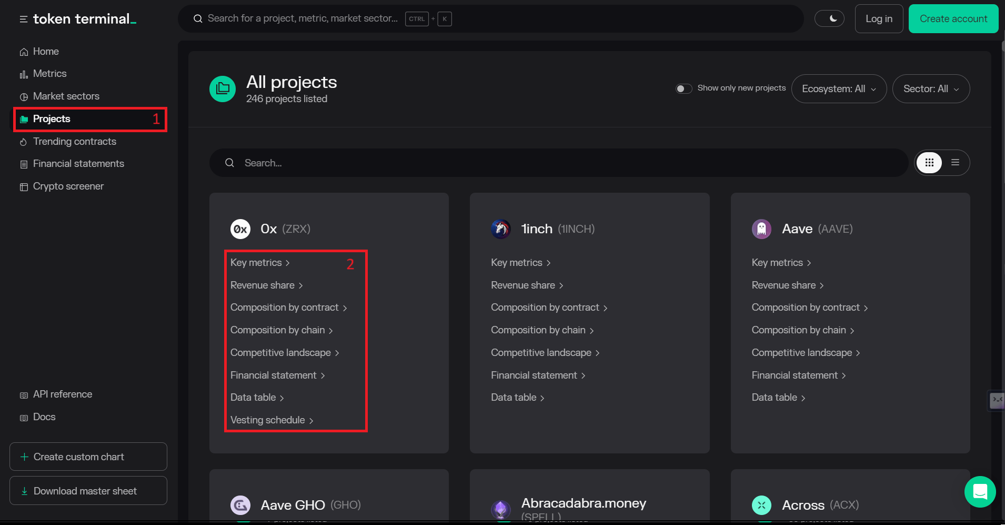Open Composition by chain for Aave
The width and height of the screenshot is (1005, 525).
[803, 330]
